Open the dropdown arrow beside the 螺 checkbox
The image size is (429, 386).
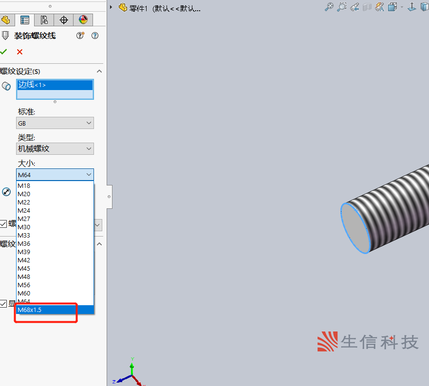(98, 225)
